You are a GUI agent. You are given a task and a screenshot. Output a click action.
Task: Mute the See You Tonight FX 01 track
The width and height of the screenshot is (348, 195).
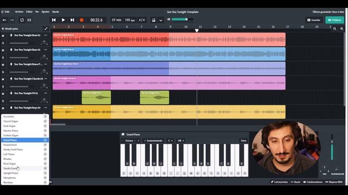click(3, 94)
